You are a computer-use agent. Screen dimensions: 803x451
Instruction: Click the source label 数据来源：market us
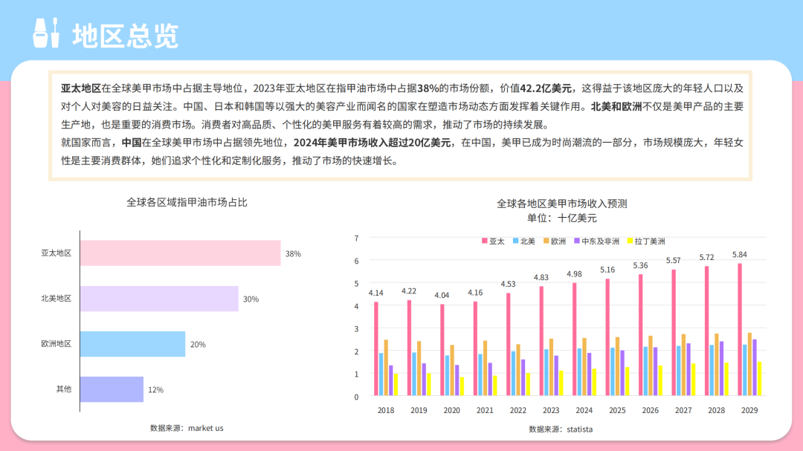pos(187,428)
